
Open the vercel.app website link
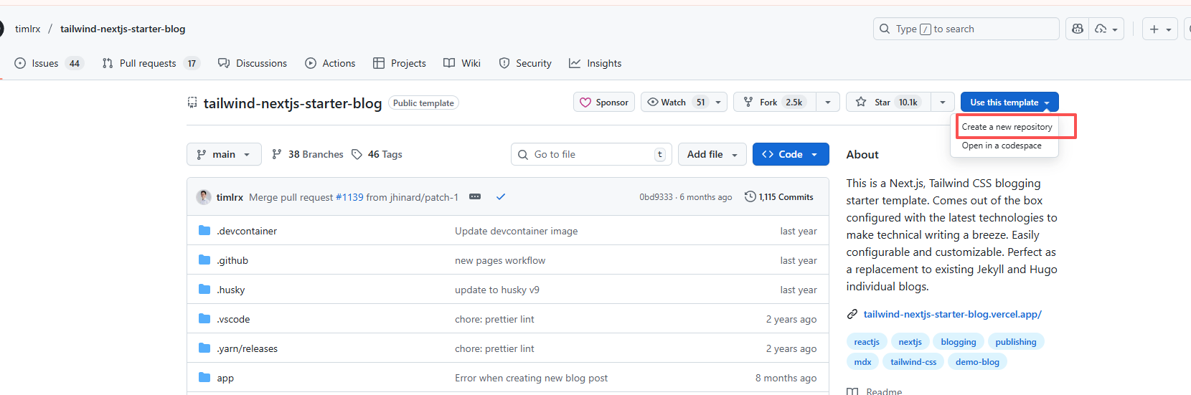[952, 314]
